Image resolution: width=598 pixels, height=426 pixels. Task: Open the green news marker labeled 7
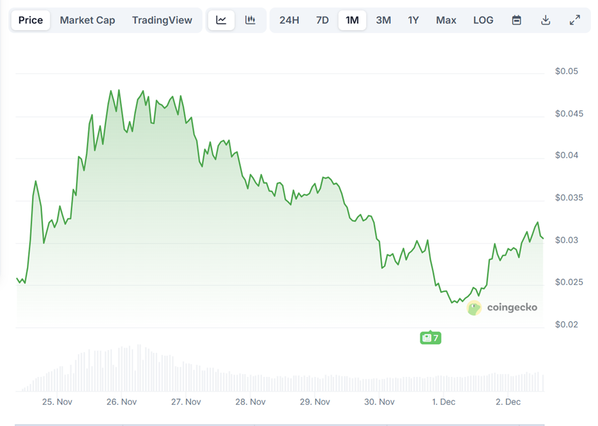pyautogui.click(x=430, y=338)
